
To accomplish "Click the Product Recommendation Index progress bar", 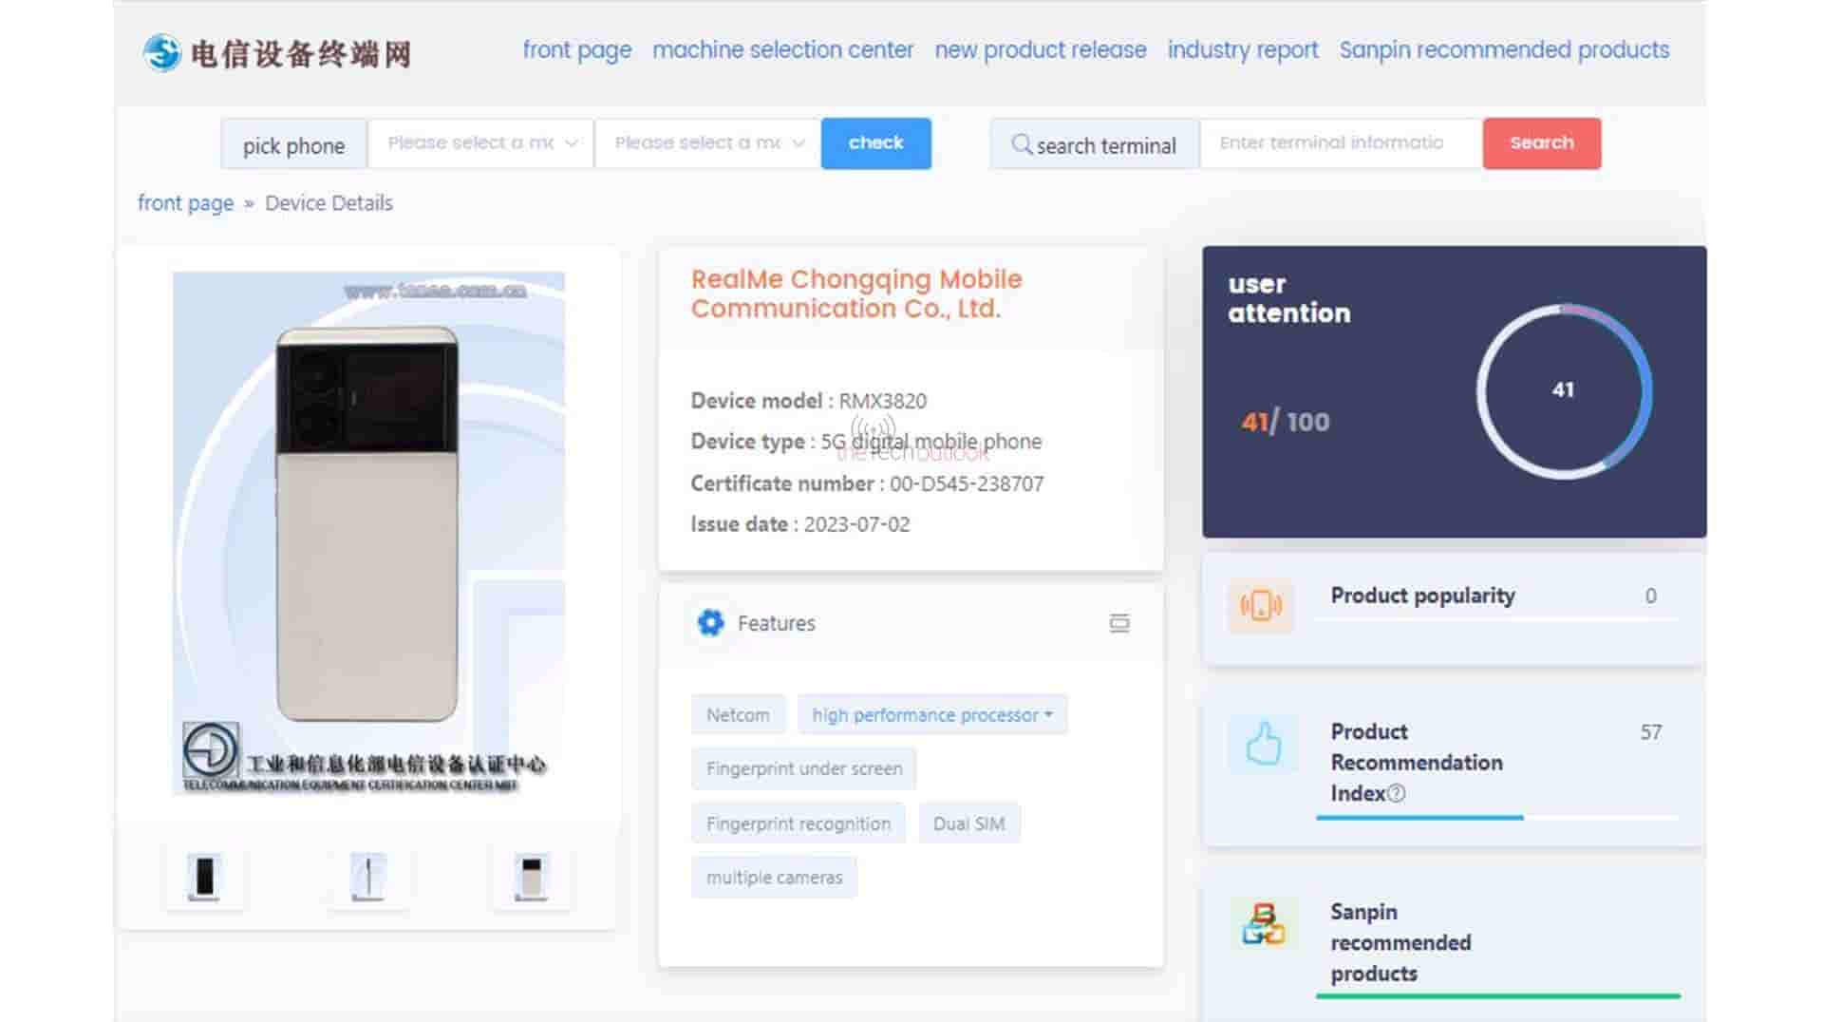I will (1496, 817).
